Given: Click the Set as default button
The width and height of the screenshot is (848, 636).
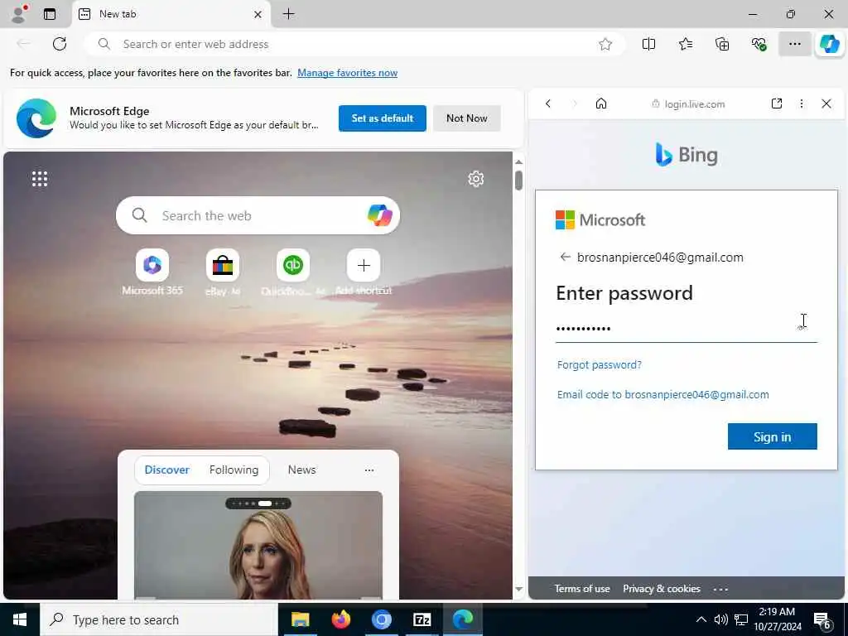Looking at the screenshot, I should pyautogui.click(x=383, y=118).
